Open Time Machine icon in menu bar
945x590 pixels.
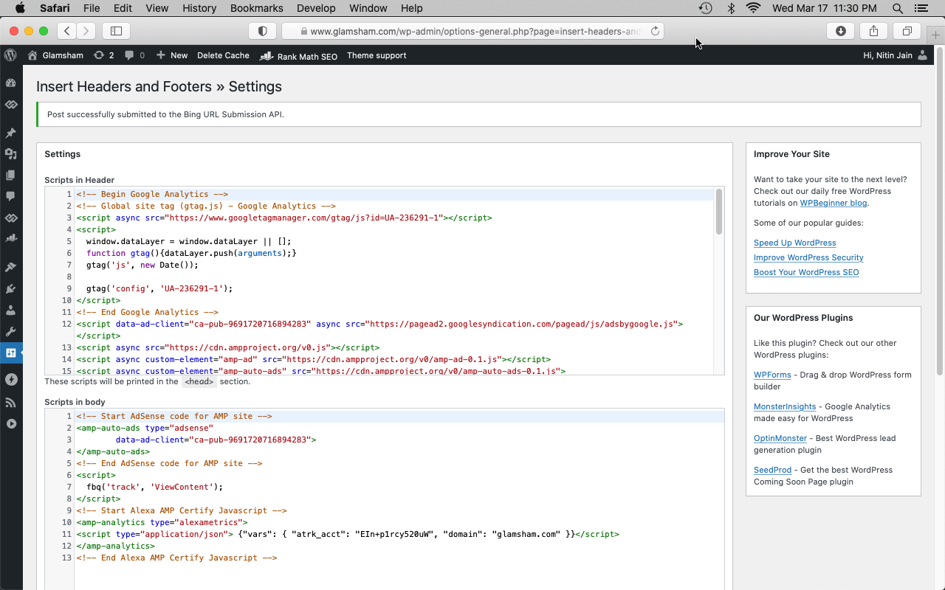tap(706, 8)
